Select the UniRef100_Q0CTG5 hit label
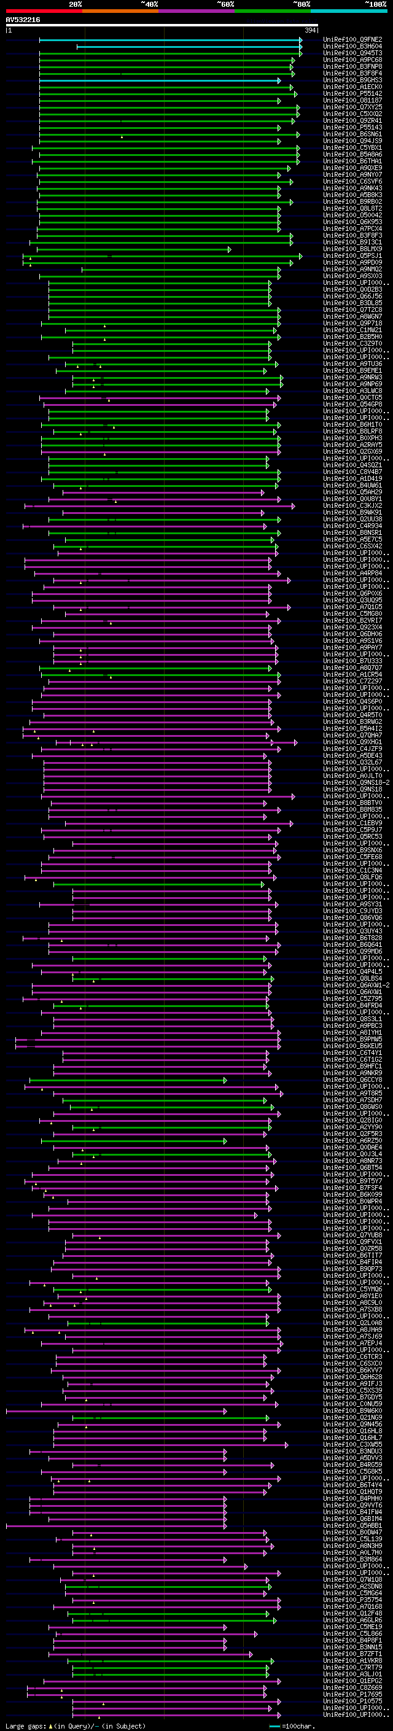 pyautogui.click(x=352, y=397)
